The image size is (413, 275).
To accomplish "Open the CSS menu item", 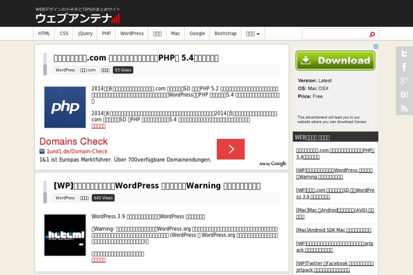I will (64, 34).
